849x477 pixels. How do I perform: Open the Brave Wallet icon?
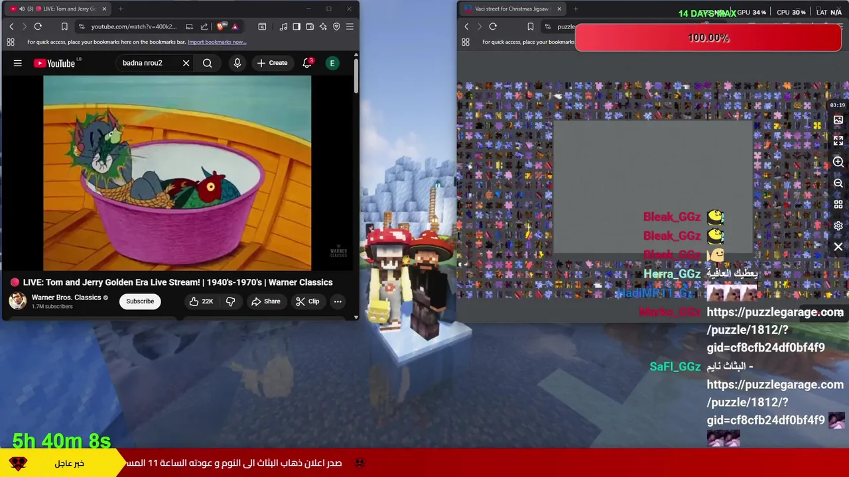tap(310, 26)
